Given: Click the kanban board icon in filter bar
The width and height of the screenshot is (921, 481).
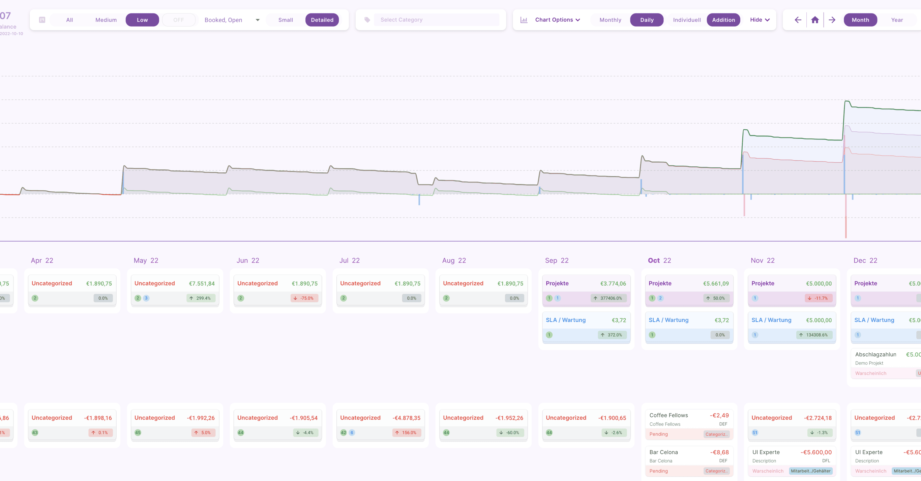Looking at the screenshot, I should [42, 20].
